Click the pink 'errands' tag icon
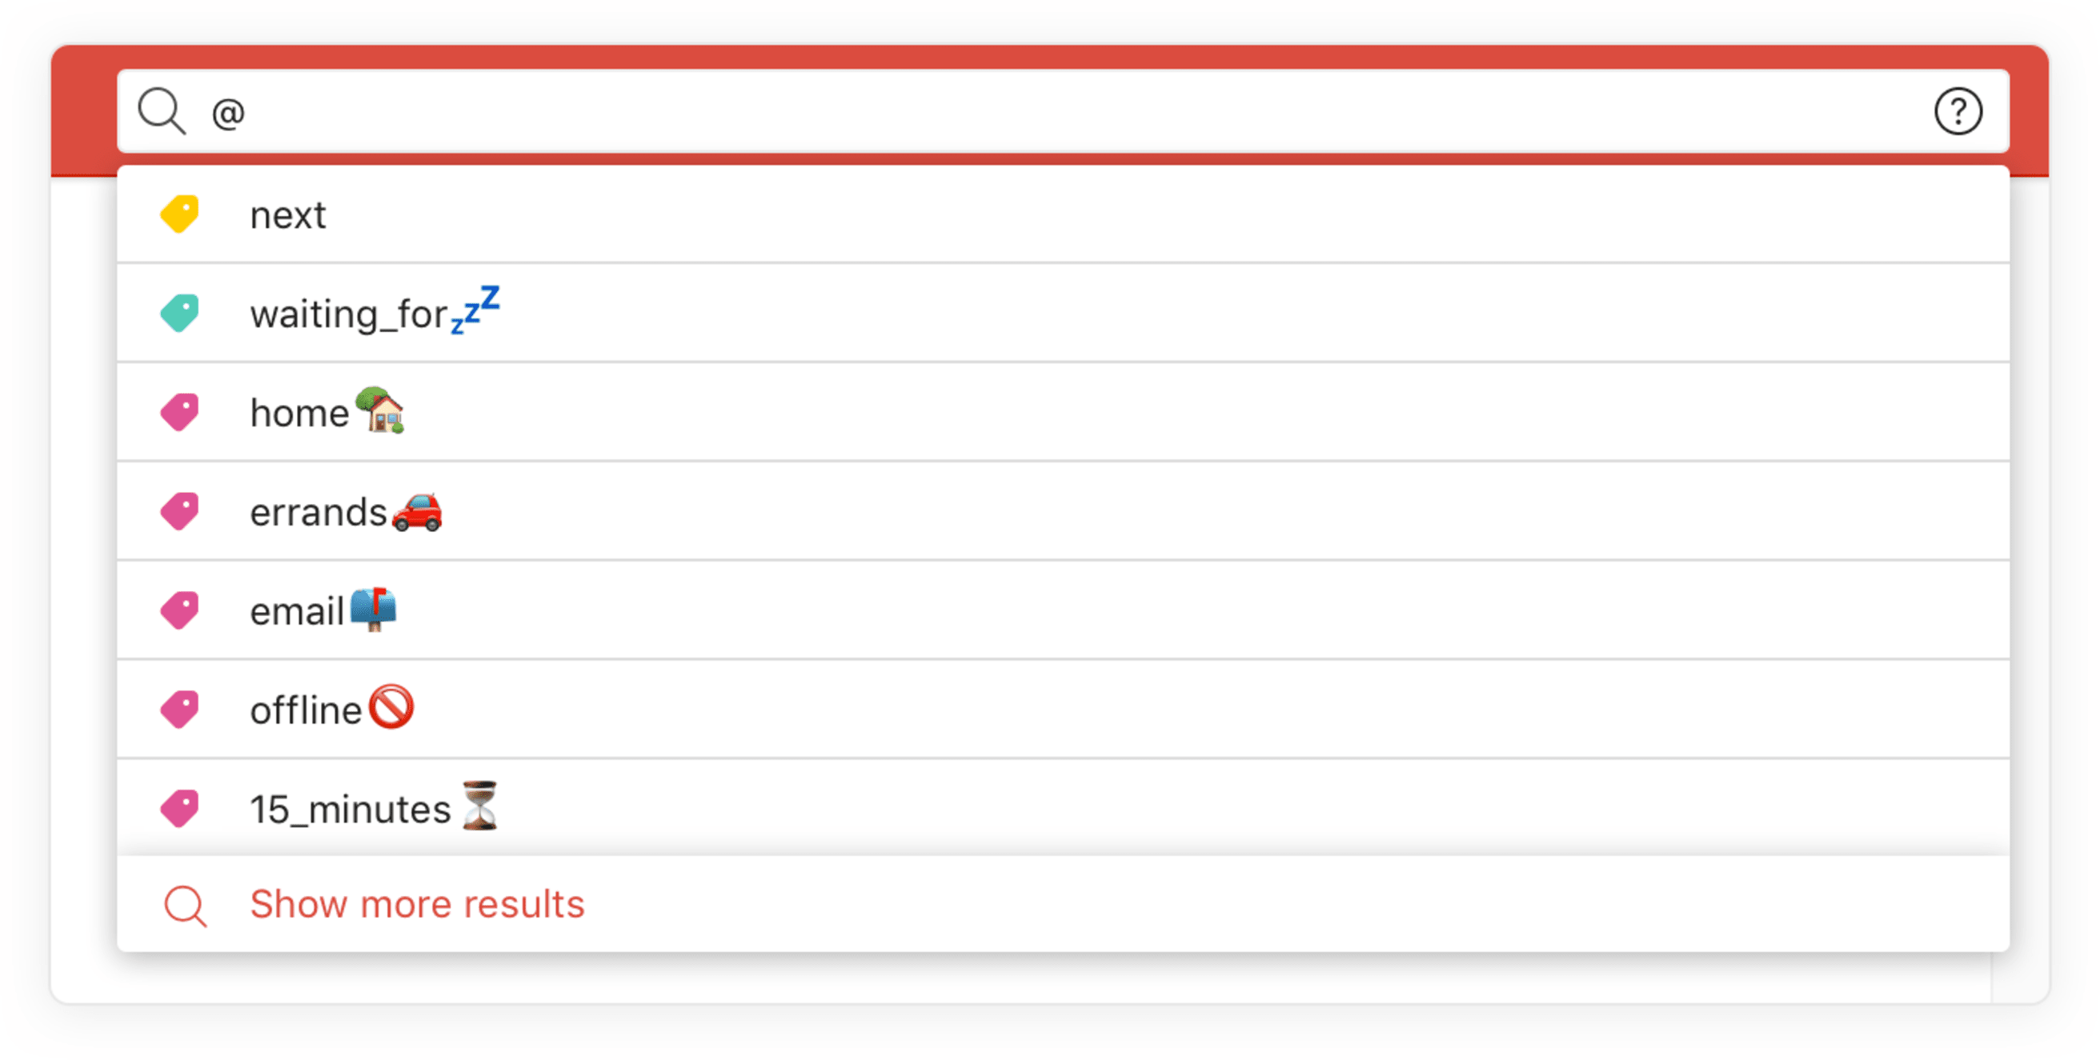This screenshot has width=2100, height=1060. pyautogui.click(x=181, y=511)
